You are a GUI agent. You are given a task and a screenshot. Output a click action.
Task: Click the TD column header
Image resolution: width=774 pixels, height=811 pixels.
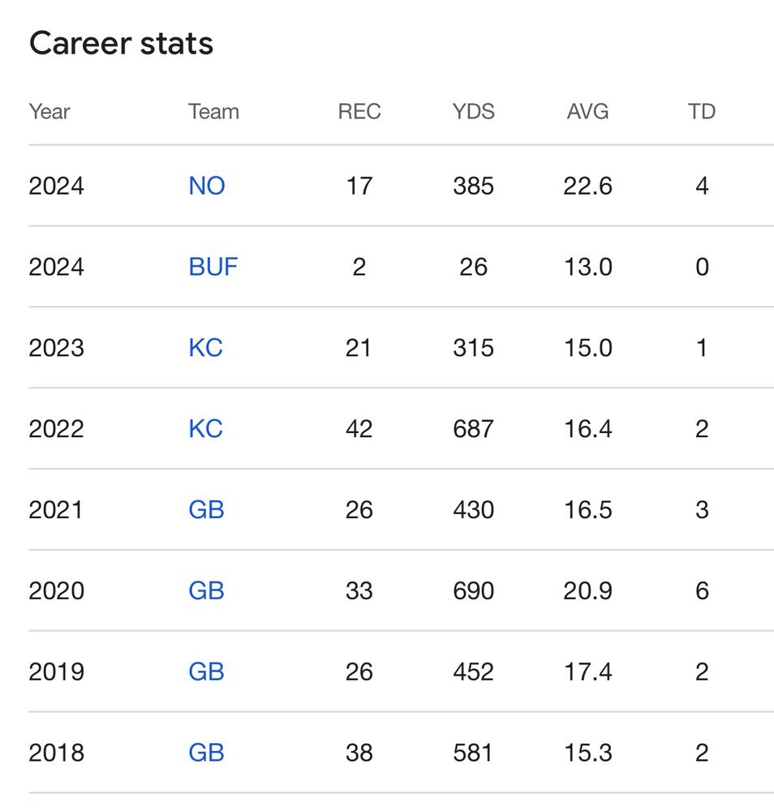(702, 111)
